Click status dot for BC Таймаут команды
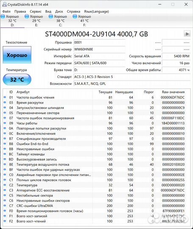The height and width of the screenshot is (229, 193). pyautogui.click(x=5, y=154)
